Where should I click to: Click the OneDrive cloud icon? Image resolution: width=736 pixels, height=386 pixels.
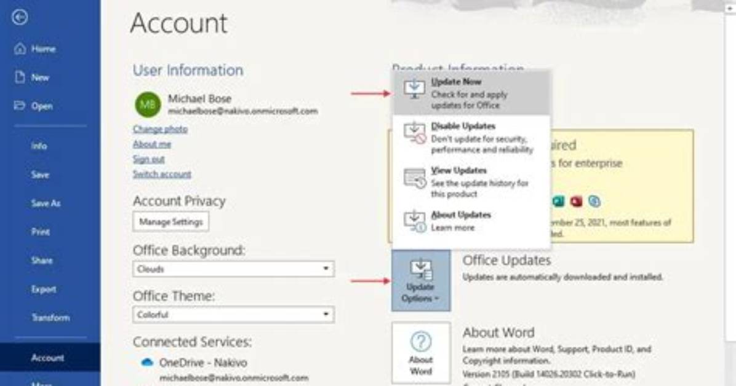tap(148, 363)
